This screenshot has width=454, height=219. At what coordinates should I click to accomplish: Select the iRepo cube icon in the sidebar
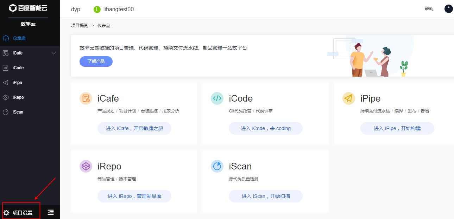coord(6,97)
